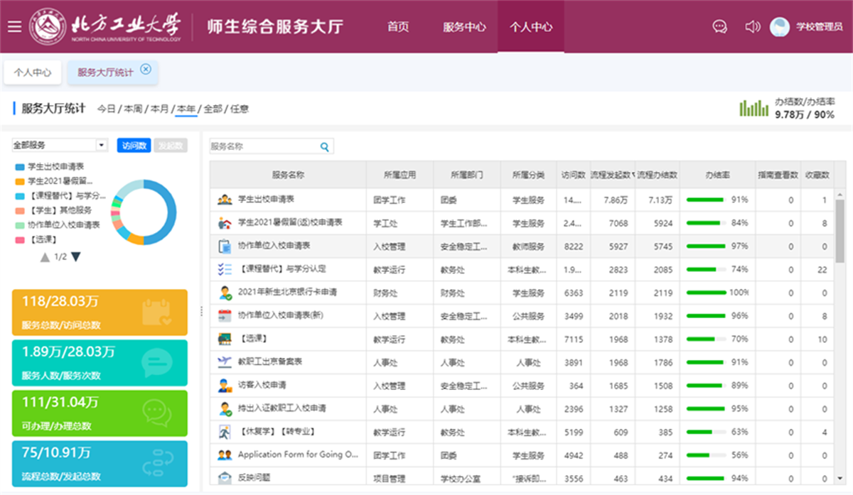Click the 办结数 bar chart icon

click(x=754, y=108)
